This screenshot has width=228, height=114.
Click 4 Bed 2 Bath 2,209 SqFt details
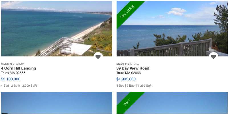[19, 86]
